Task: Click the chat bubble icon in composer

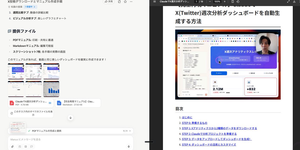Action: coord(31,147)
